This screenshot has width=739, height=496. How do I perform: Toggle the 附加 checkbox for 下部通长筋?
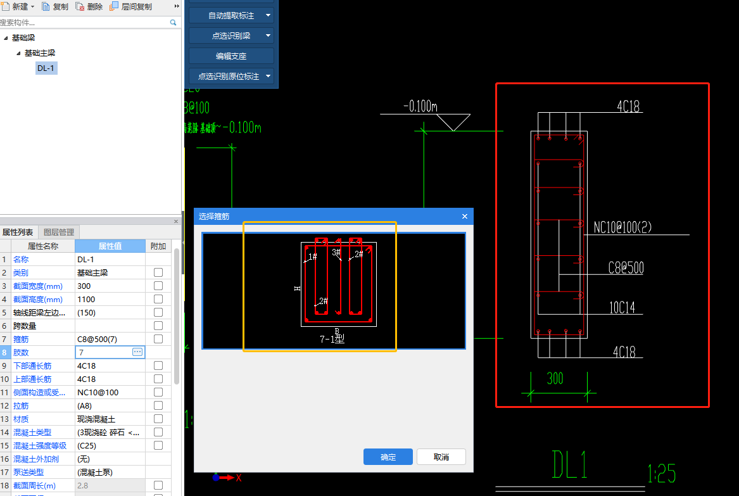(x=158, y=366)
